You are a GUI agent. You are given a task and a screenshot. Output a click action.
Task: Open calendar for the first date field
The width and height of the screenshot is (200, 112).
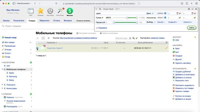pyautogui.click(x=177, y=13)
